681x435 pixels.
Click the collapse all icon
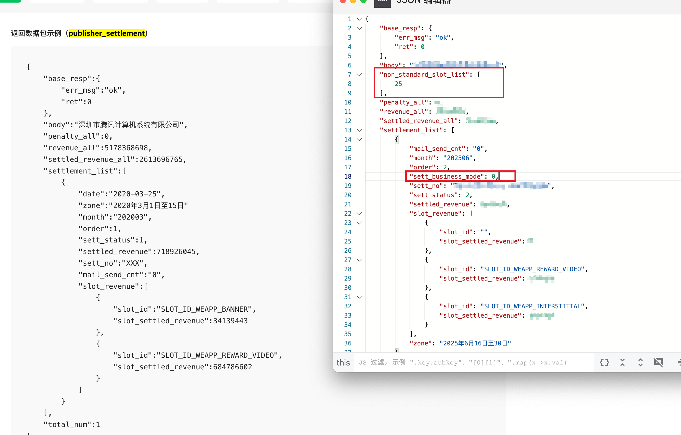click(x=622, y=362)
